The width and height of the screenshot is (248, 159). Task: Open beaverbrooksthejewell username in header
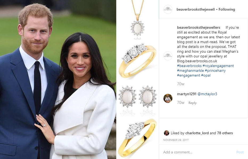point(196,10)
